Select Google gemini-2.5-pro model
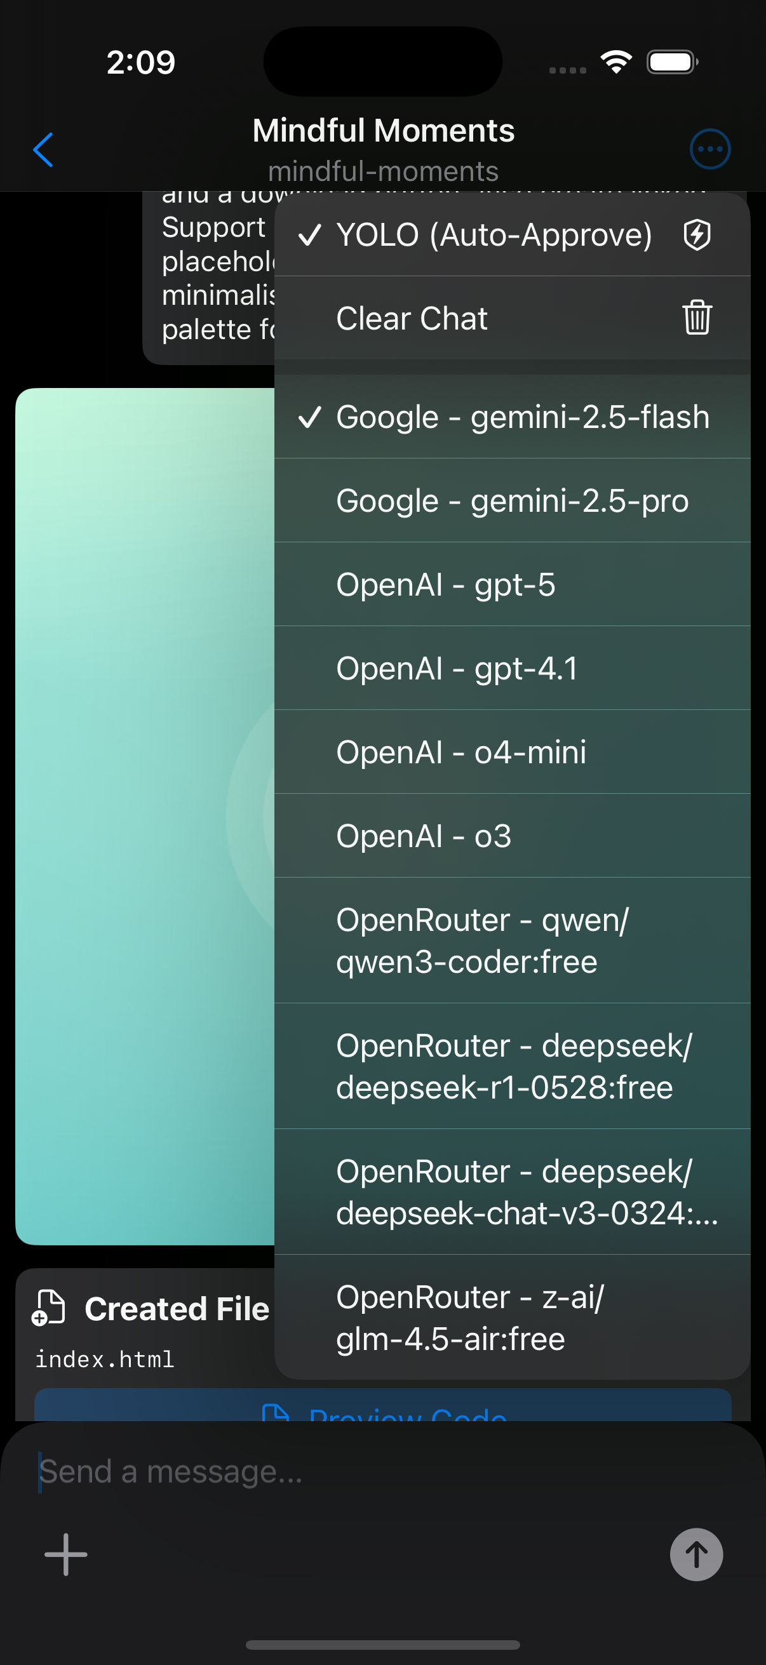 pos(512,501)
